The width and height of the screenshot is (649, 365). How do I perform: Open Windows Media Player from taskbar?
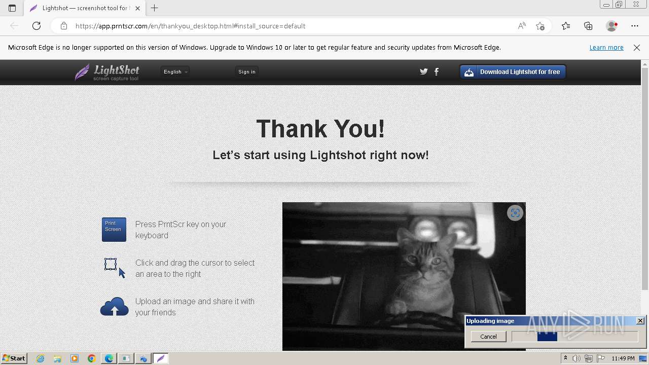click(x=75, y=358)
